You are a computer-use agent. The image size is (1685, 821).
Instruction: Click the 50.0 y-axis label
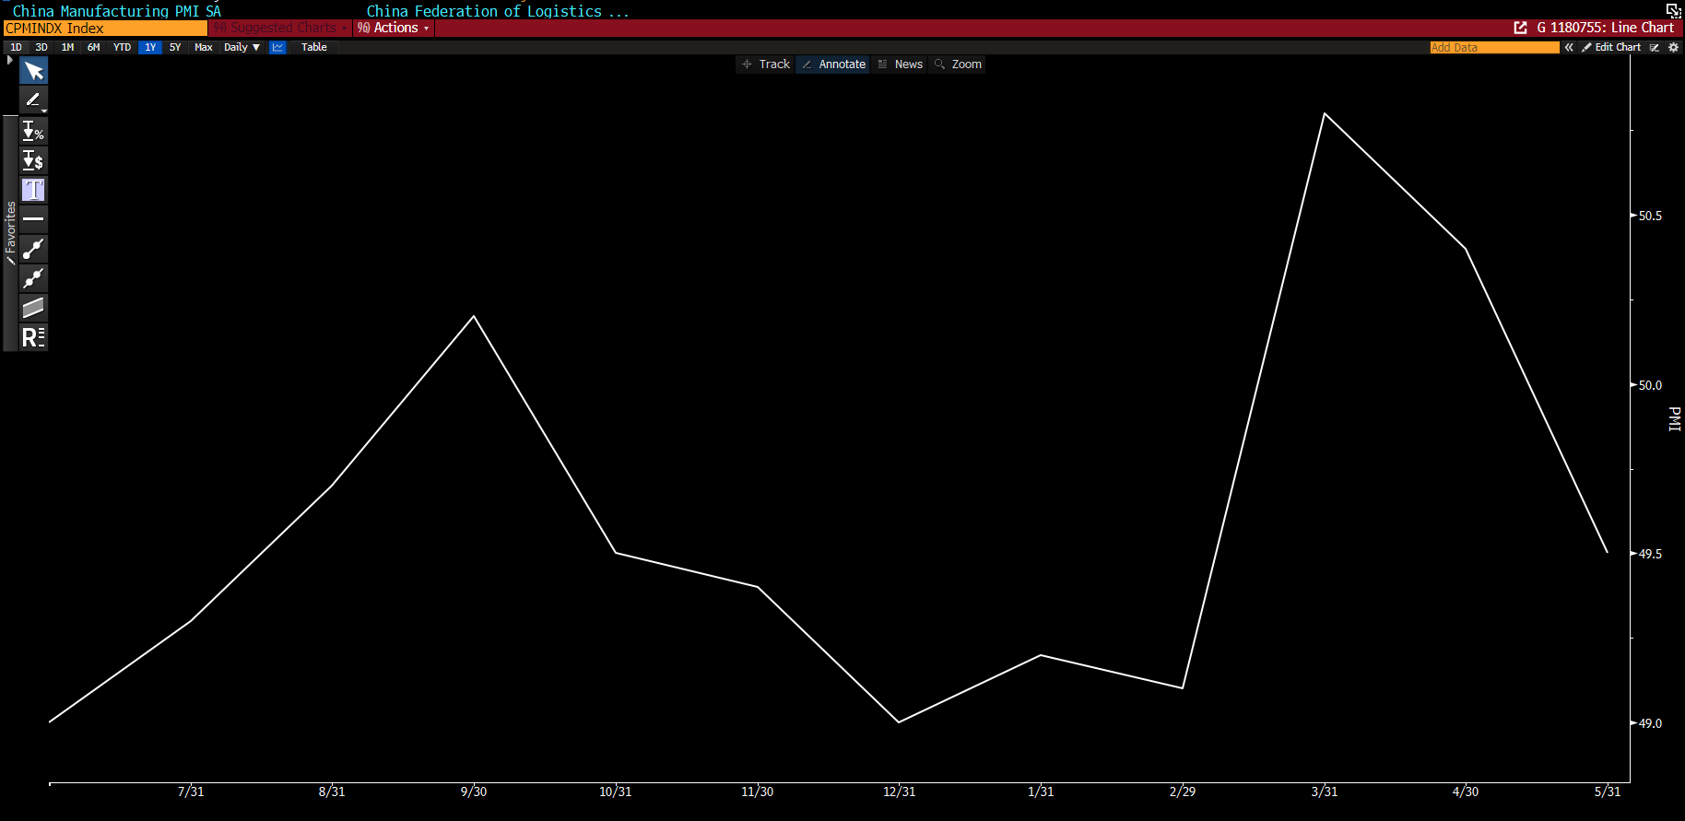pos(1650,385)
